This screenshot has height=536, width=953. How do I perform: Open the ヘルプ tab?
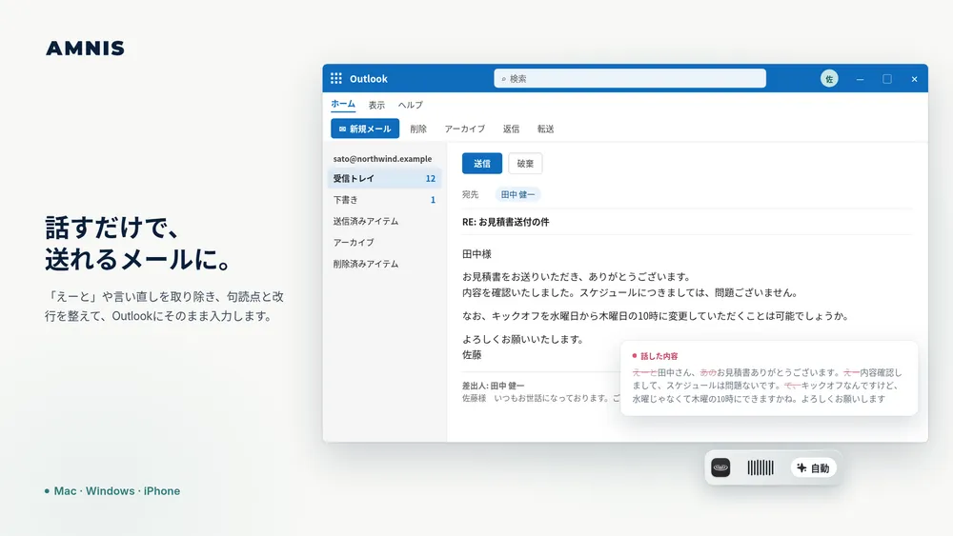coord(410,105)
